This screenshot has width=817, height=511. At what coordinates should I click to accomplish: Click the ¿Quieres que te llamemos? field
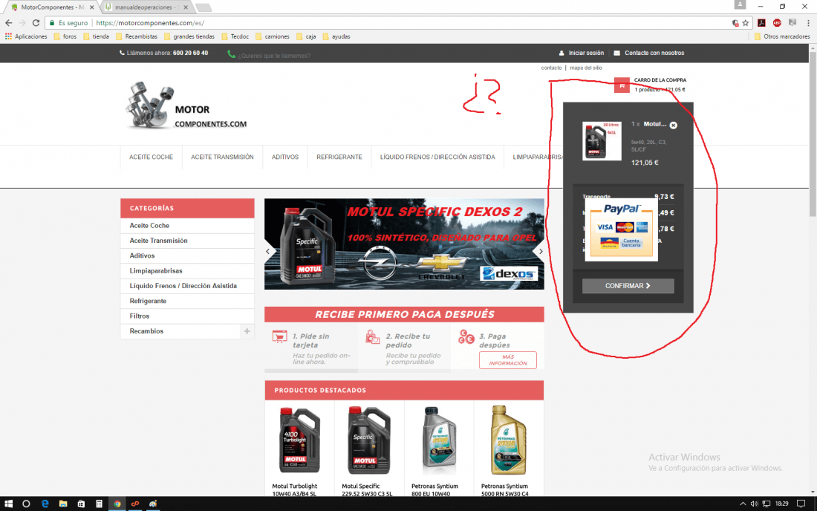pyautogui.click(x=274, y=55)
